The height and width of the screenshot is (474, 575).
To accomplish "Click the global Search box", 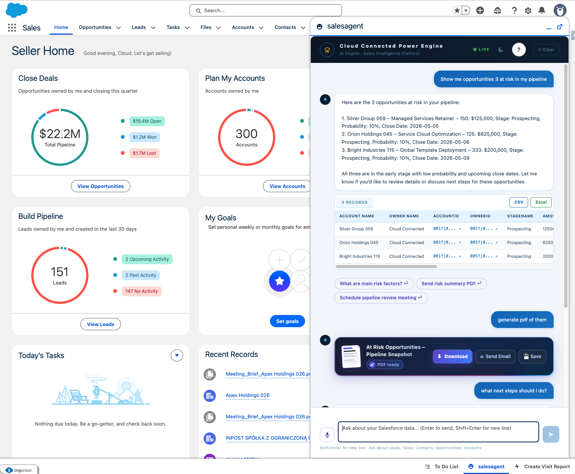I will click(x=265, y=11).
